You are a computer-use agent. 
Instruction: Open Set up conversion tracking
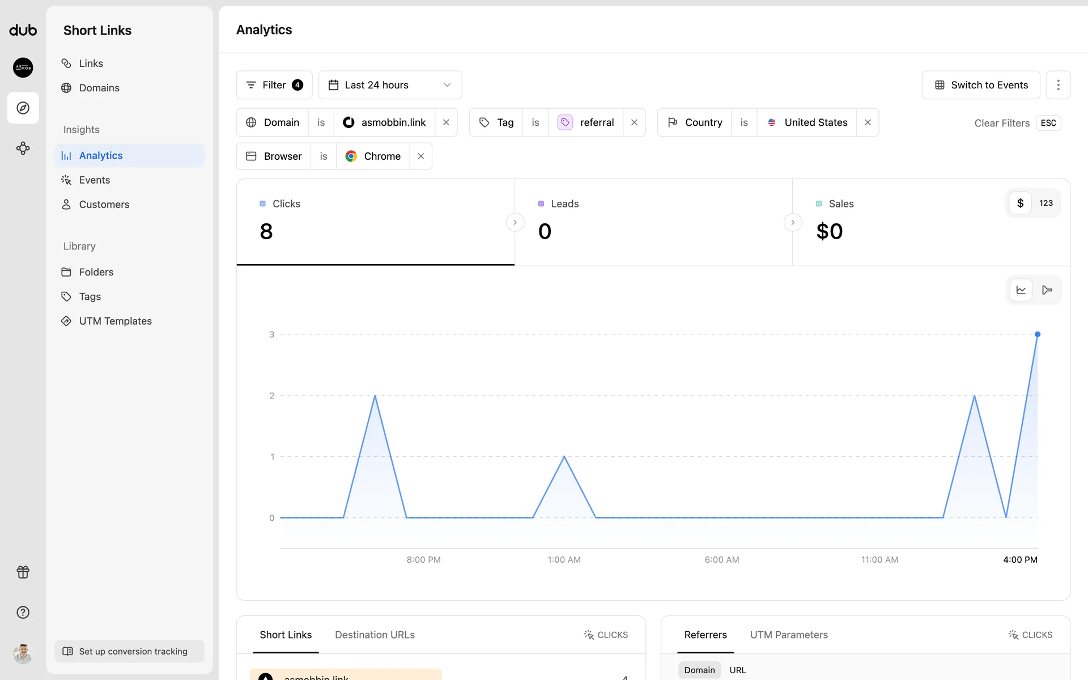(129, 651)
